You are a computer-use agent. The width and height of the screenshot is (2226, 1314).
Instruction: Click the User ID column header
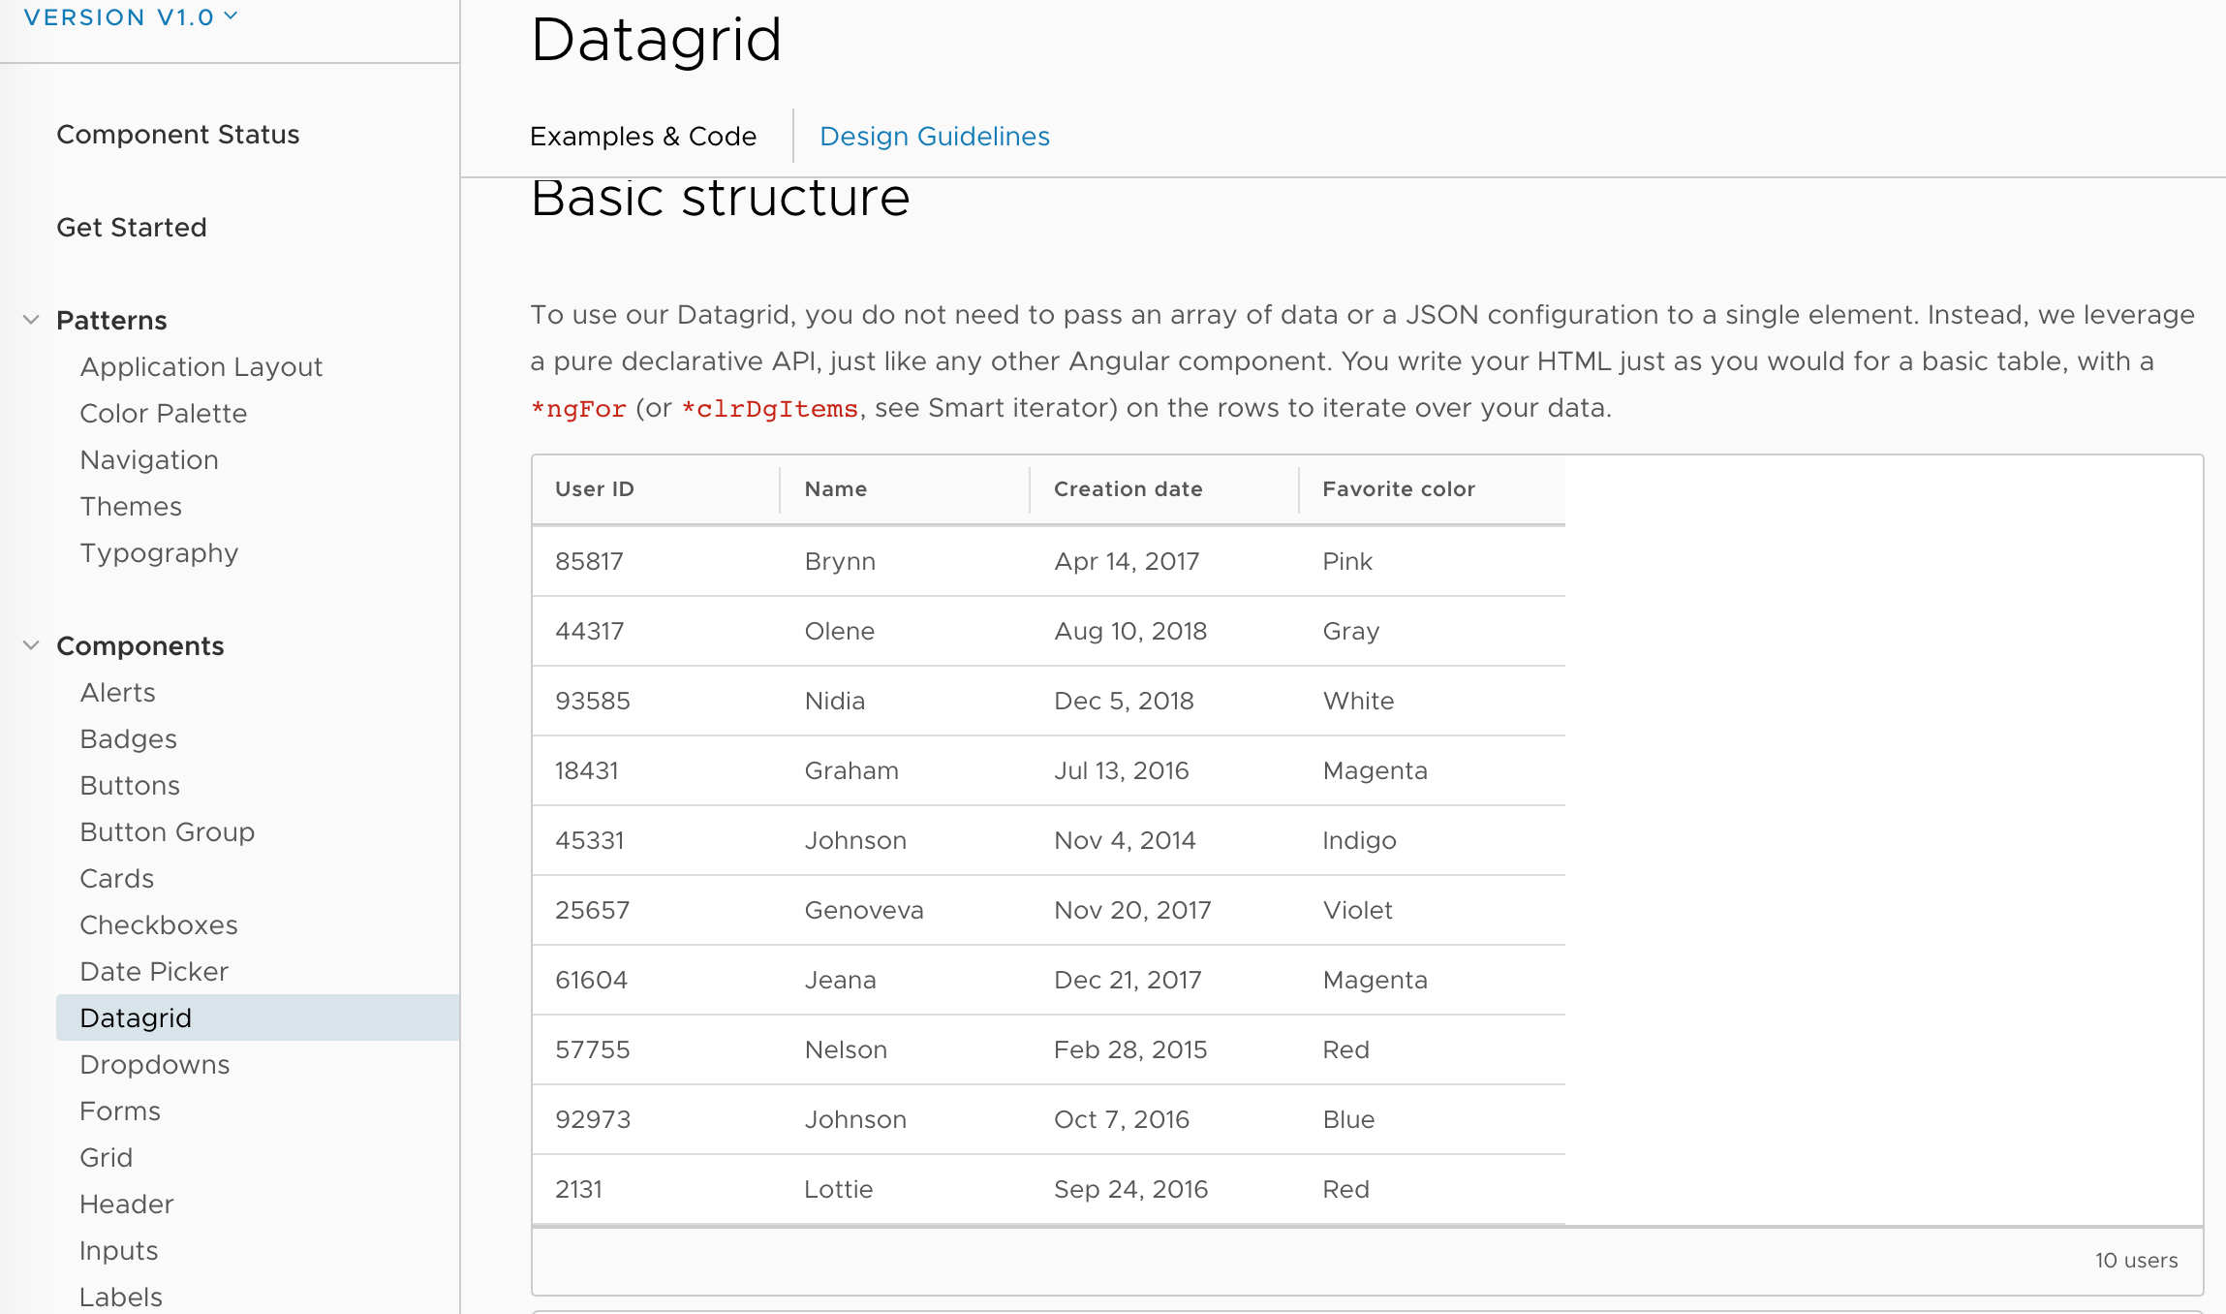[x=594, y=489]
